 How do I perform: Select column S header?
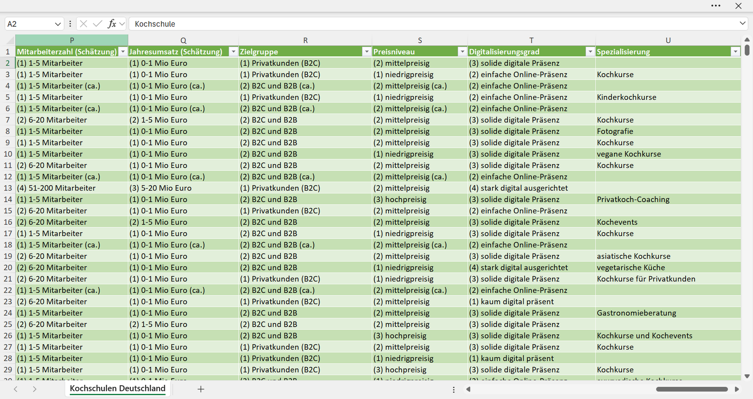coord(420,40)
